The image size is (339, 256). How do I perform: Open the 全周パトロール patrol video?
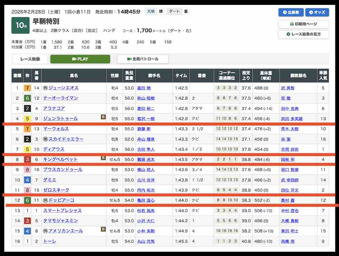[143, 59]
